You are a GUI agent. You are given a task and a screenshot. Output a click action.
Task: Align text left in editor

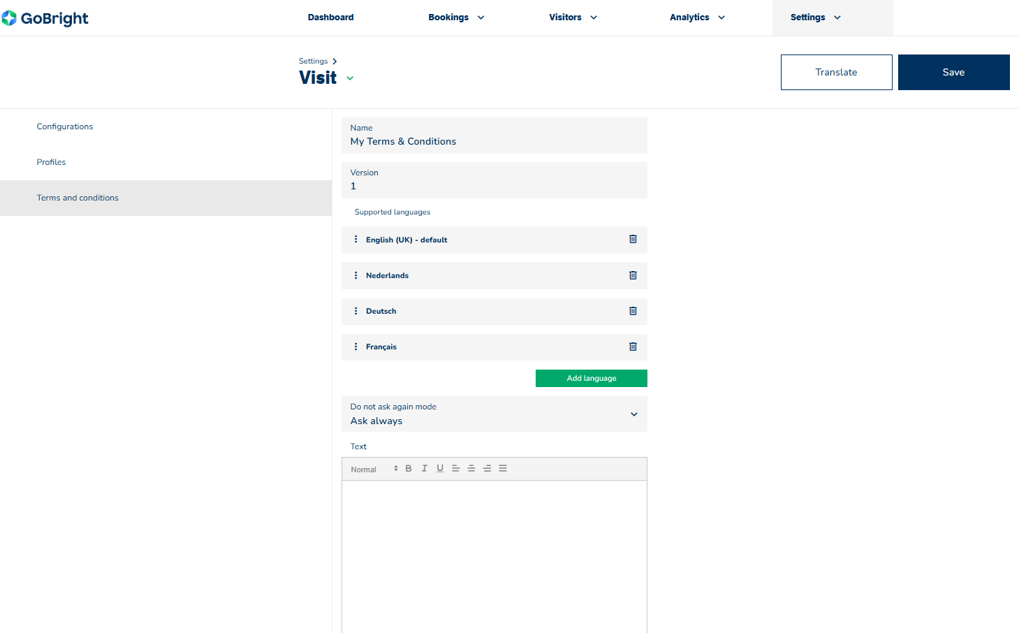[455, 469]
